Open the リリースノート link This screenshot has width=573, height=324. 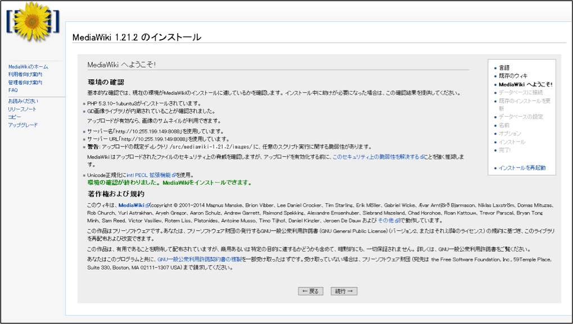[x=22, y=109]
